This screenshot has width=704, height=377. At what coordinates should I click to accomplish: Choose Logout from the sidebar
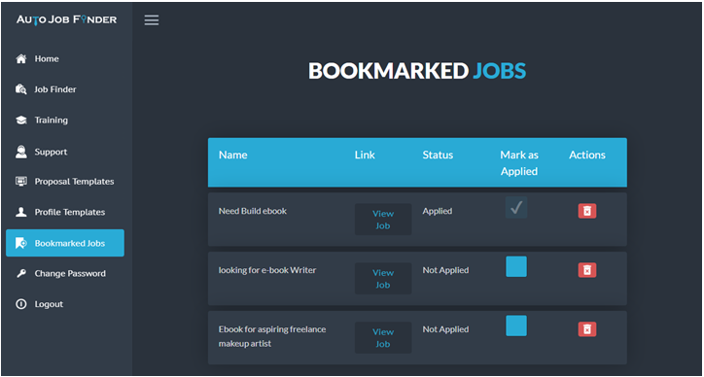[x=65, y=304]
